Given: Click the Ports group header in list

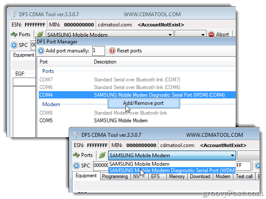Looking at the screenshot, I should coord(48,71).
